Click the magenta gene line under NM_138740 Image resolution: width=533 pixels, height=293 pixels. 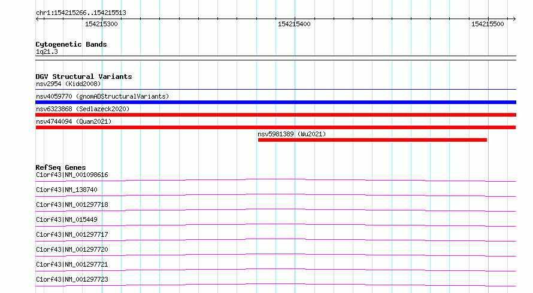tap(275, 194)
